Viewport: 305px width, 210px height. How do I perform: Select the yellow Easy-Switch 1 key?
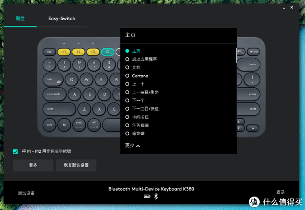64,52
